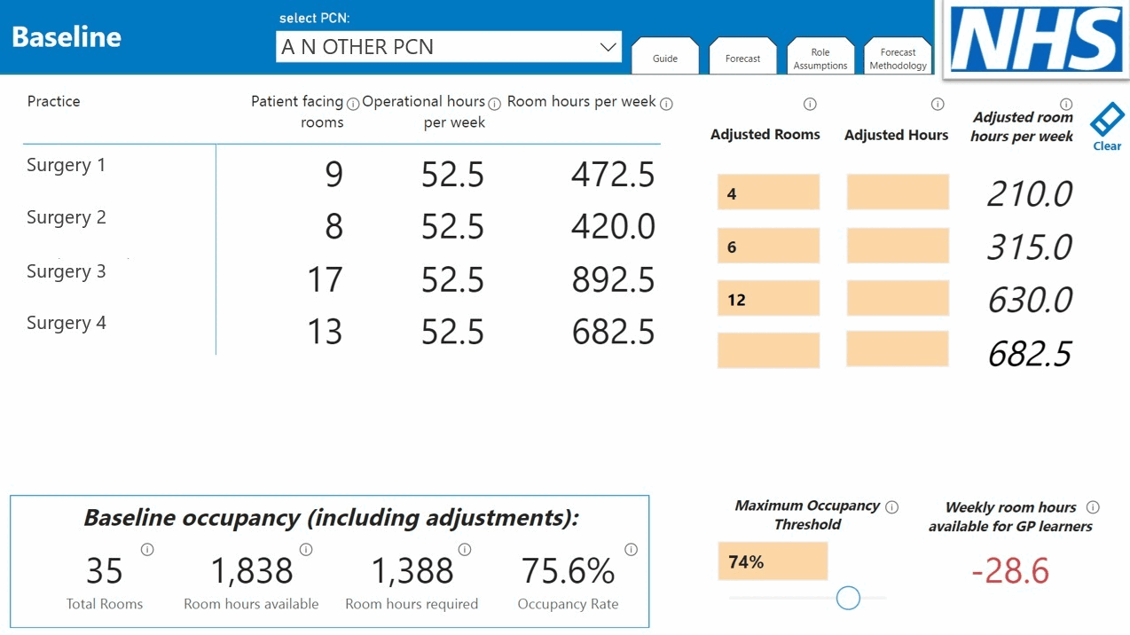
Task: Click the Maximum Occupancy Threshold info icon
Action: tap(891, 506)
